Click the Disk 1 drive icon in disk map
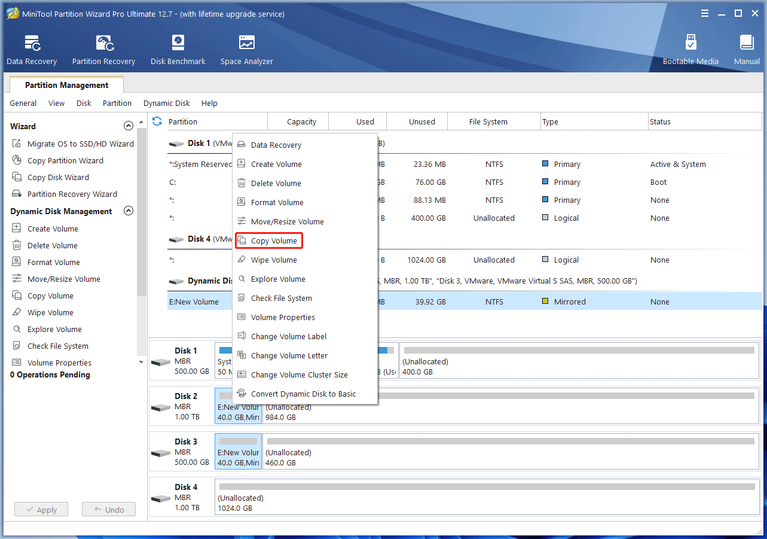767x539 pixels. click(161, 362)
